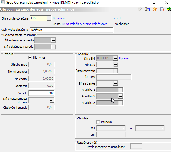The image size is (171, 152).
Task: Open the form settings window icon
Action: coord(147,9)
